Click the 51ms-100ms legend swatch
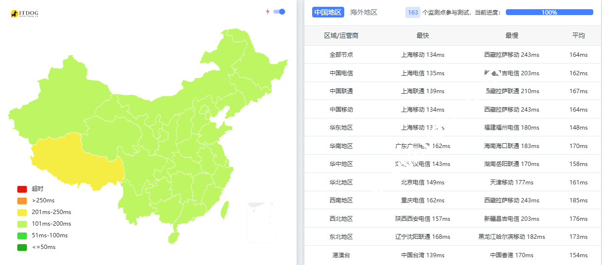 22,235
